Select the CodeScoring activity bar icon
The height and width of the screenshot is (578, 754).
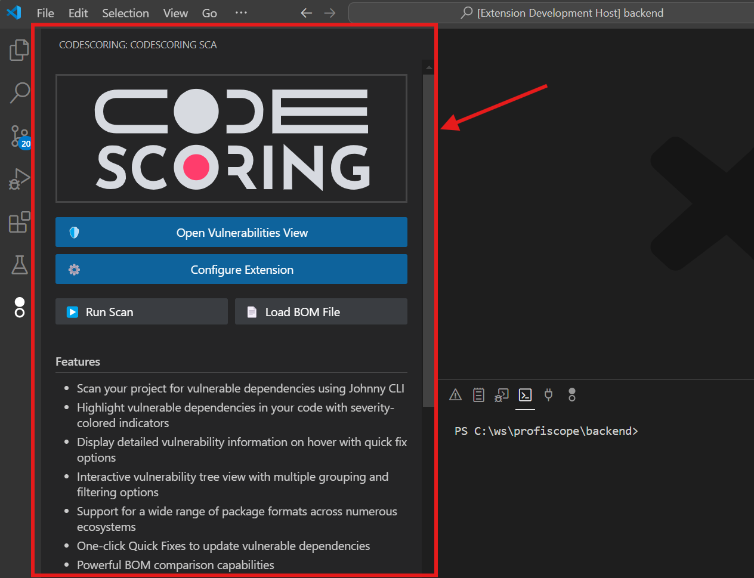pyautogui.click(x=20, y=307)
